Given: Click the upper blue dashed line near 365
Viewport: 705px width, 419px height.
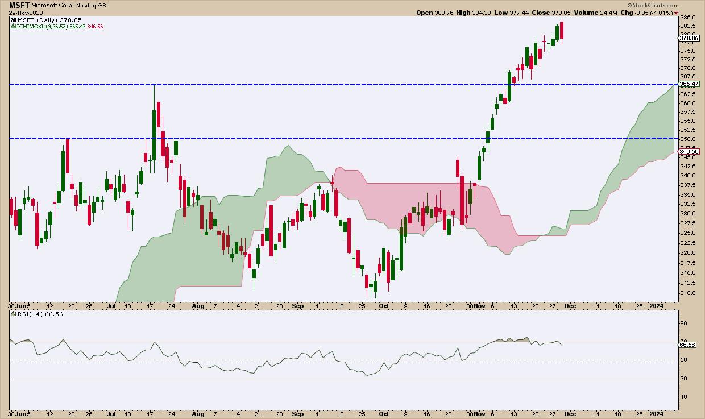Looking at the screenshot, I should coord(341,85).
